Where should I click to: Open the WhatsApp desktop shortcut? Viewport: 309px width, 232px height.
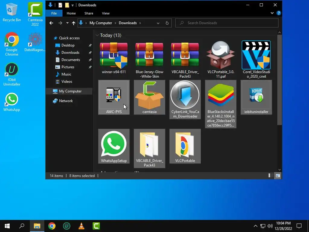point(12,102)
